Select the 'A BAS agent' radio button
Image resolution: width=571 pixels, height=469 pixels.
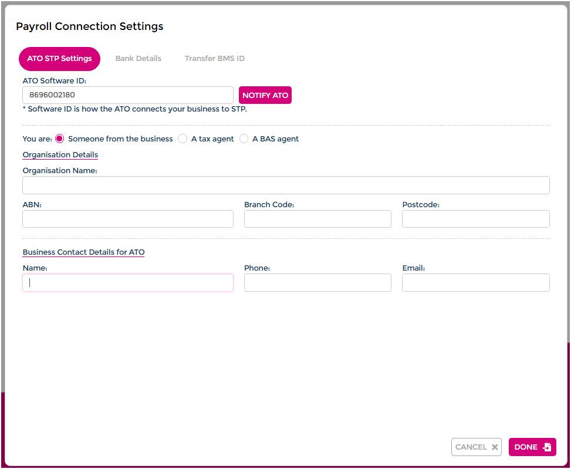[x=244, y=139]
